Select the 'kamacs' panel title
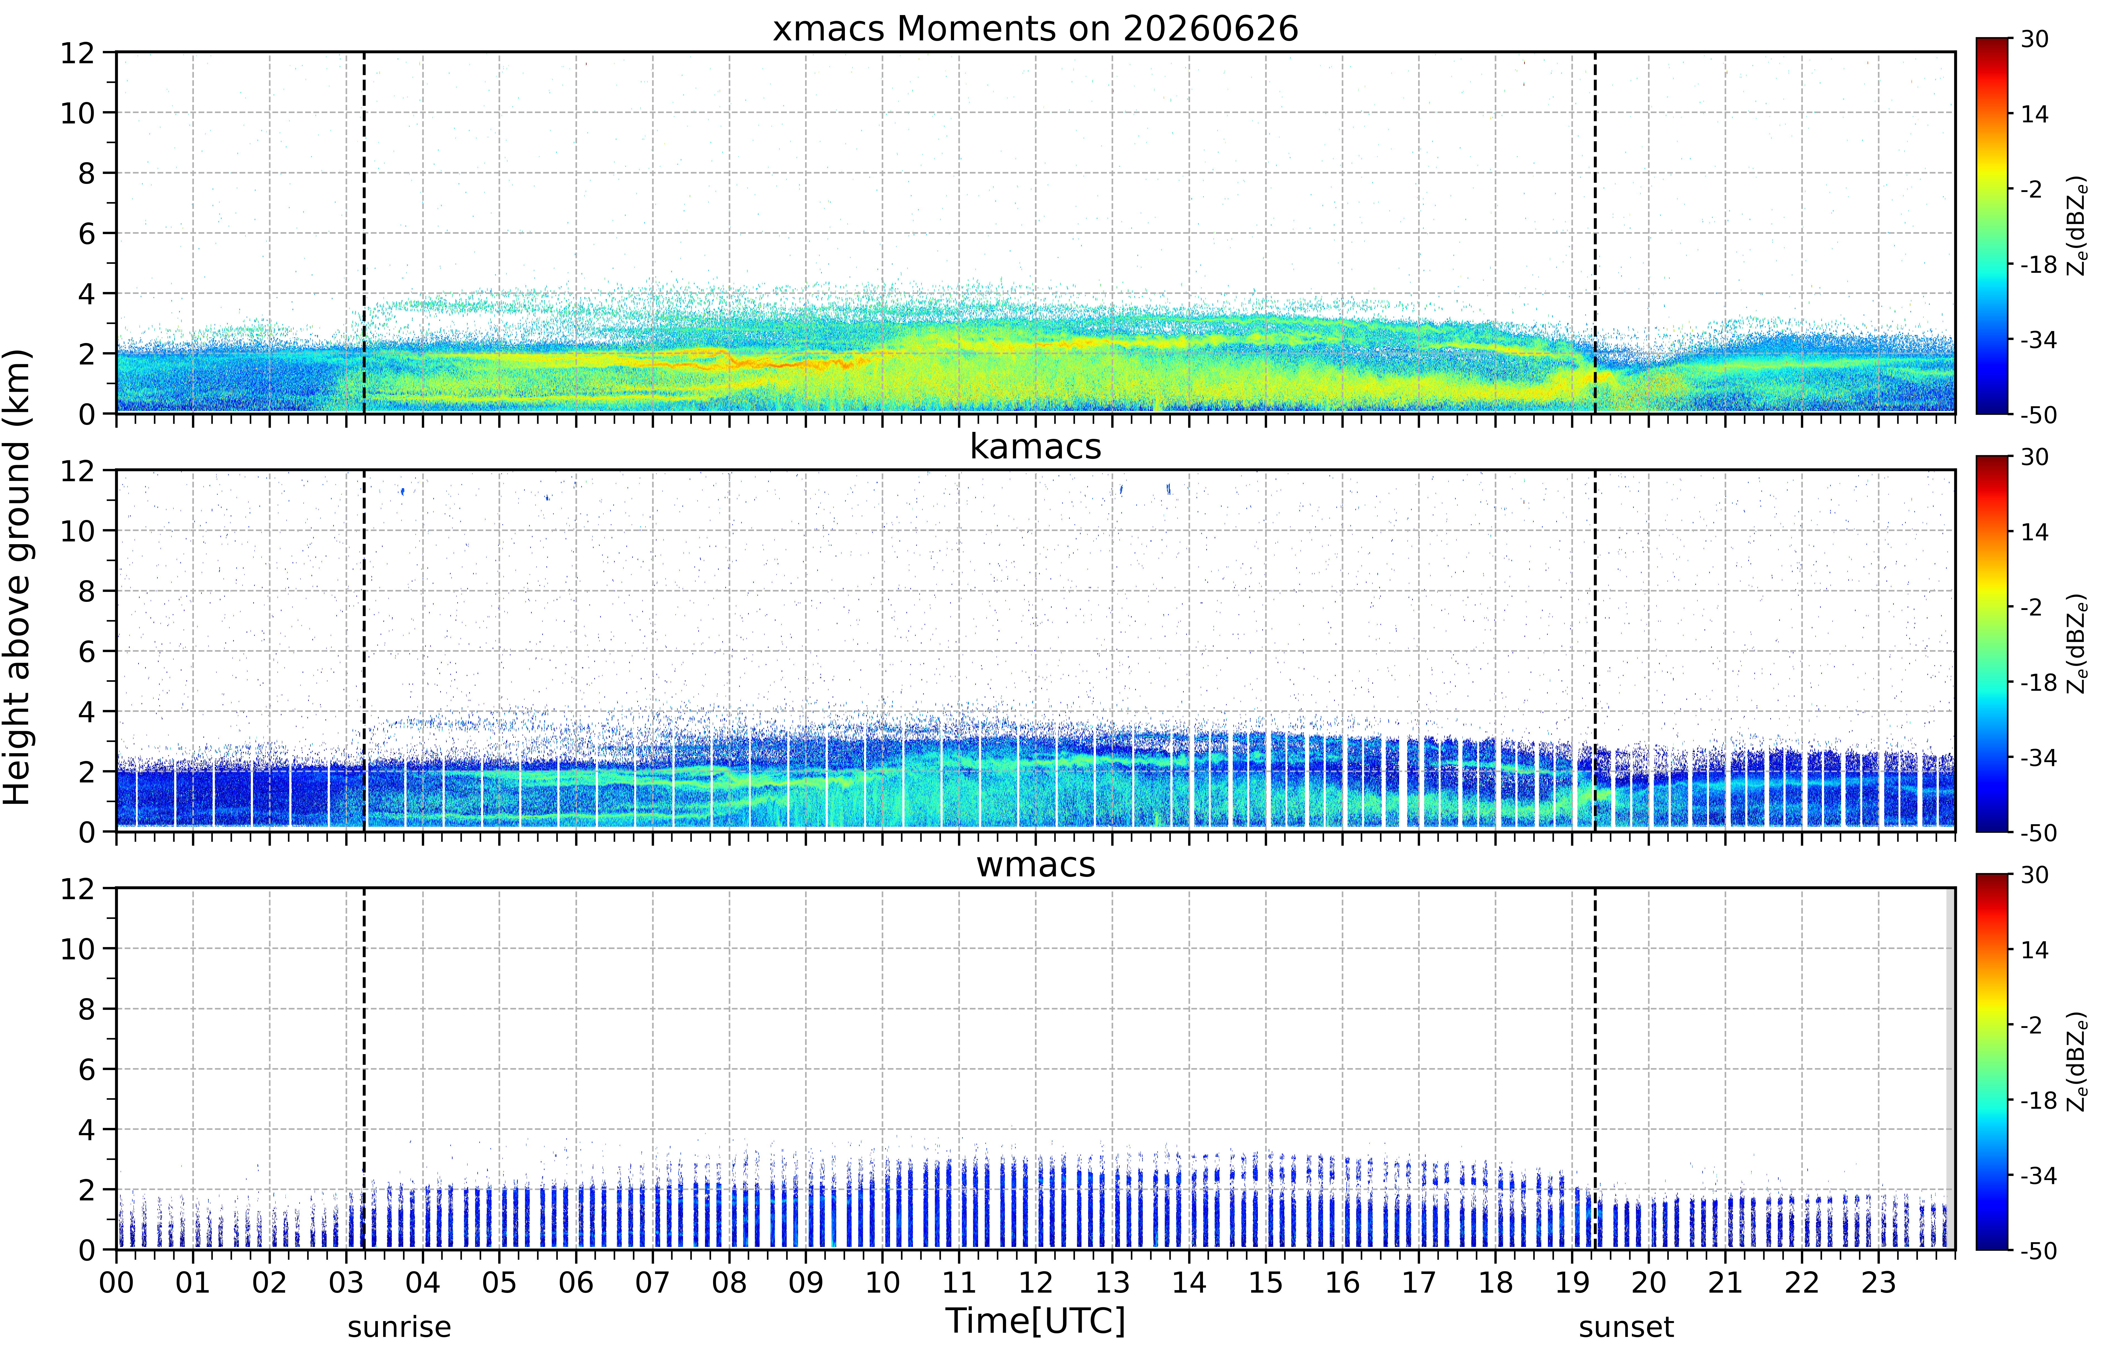 pos(1035,447)
